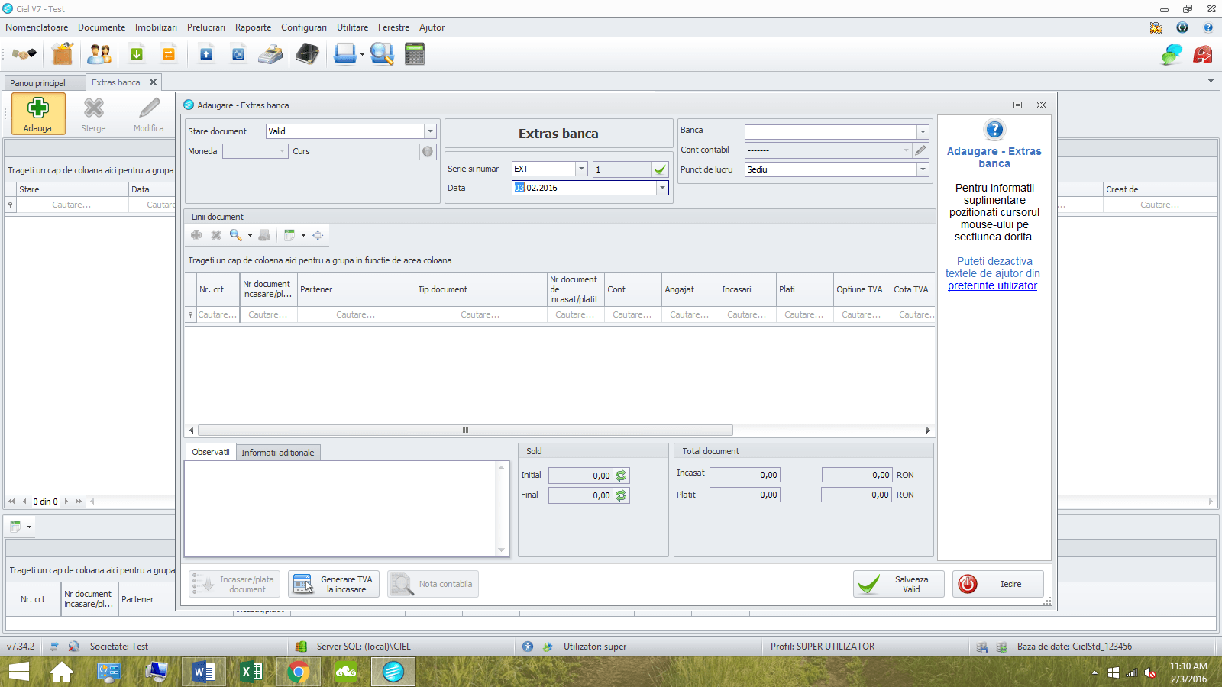Open the Configurari menu
The width and height of the screenshot is (1222, 687).
pyautogui.click(x=304, y=27)
